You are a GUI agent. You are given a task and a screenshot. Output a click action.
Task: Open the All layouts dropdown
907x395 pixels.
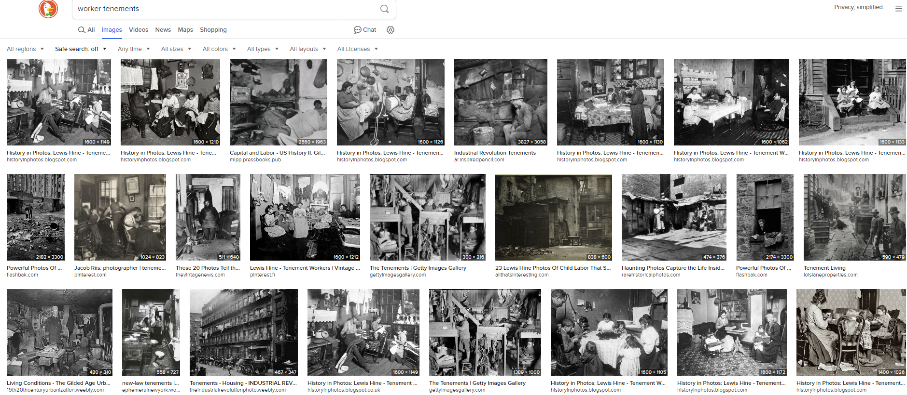point(308,49)
